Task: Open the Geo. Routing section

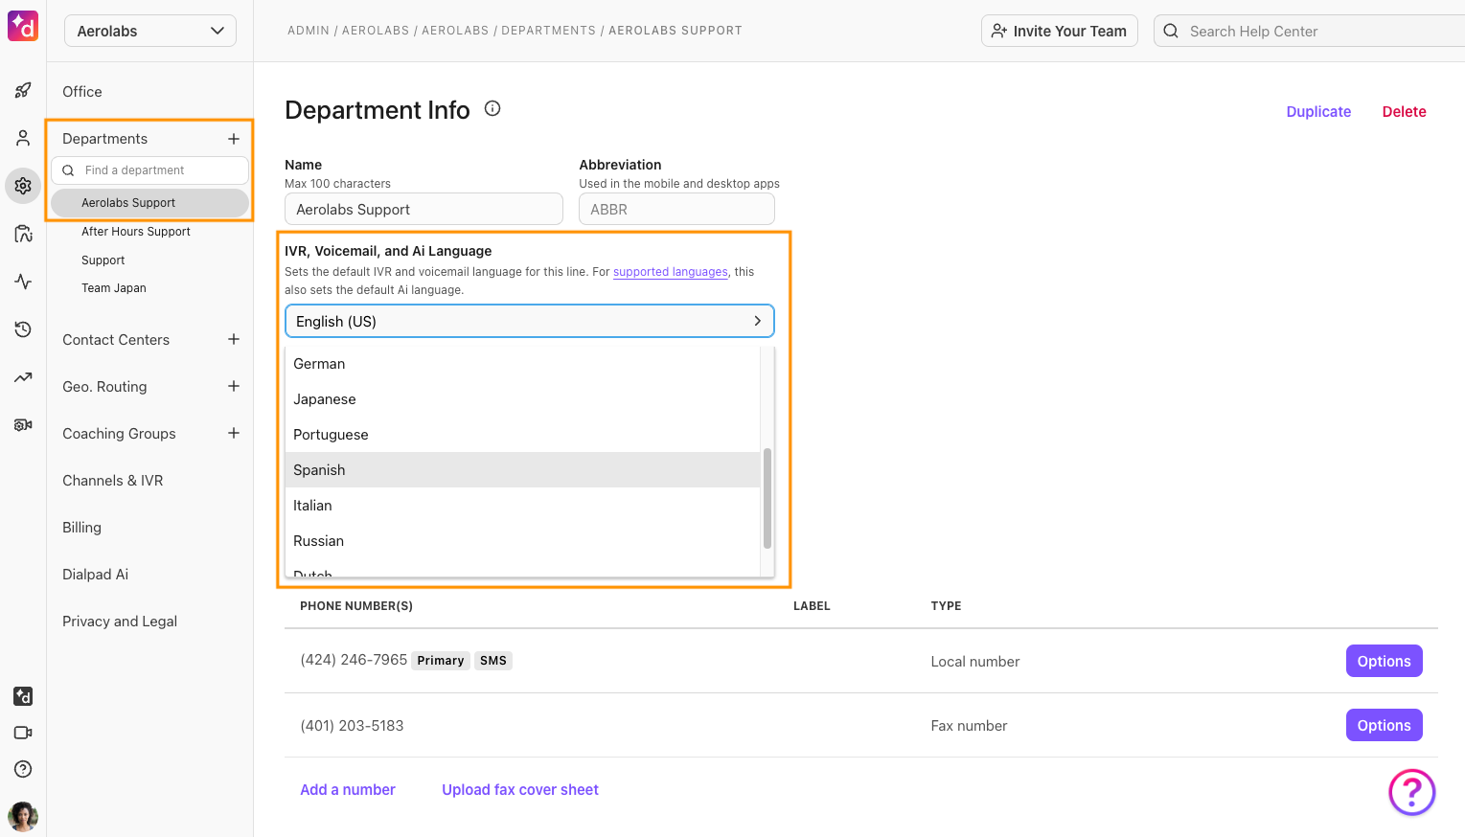Action: tap(104, 387)
